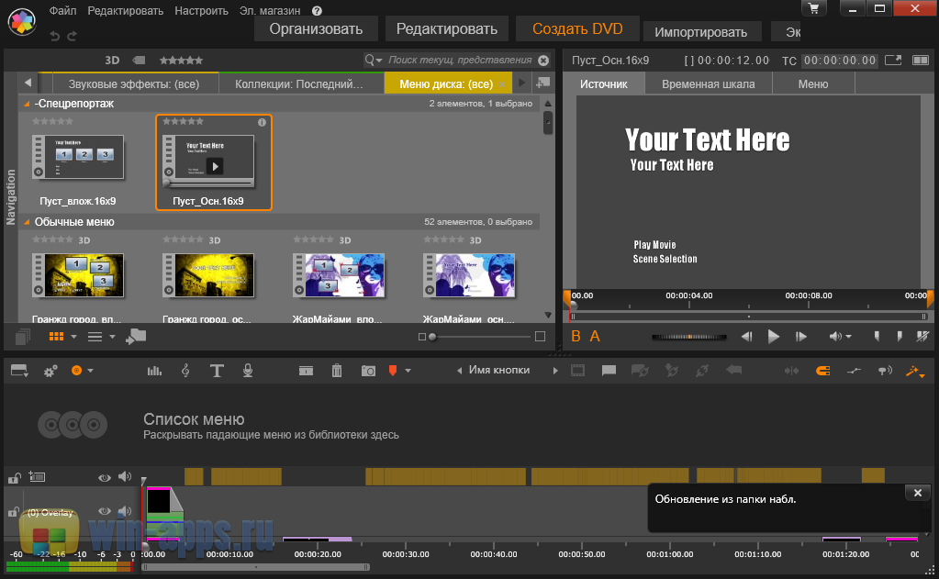Open the audio mixer in timeline toolbar
This screenshot has height=579, width=939.
click(x=154, y=371)
